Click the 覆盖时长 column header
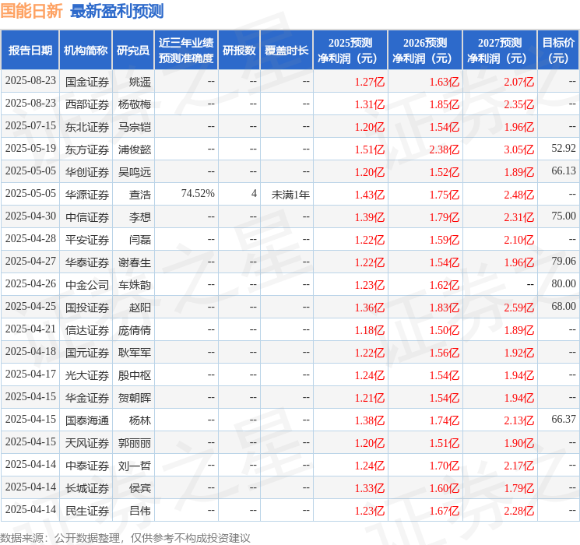The height and width of the screenshot is (545, 580). click(x=286, y=51)
